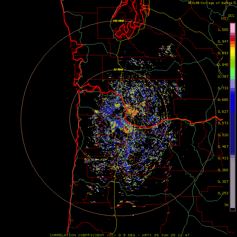The width and height of the screenshot is (237, 237).
Task: Click the 0.307 scale value
Action: 223,182
